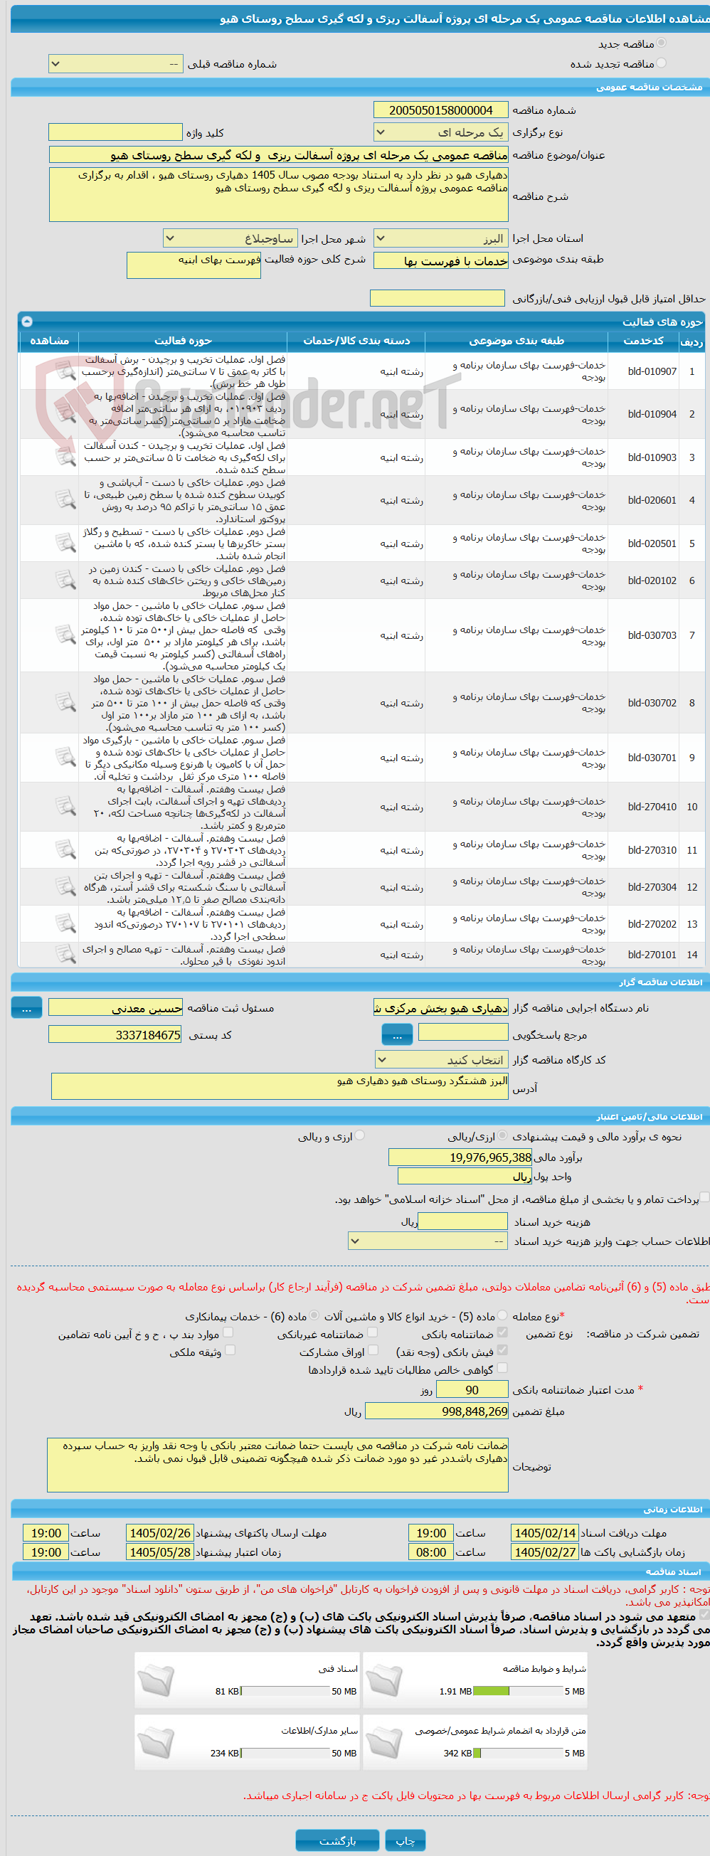Screen dimensions: 710x1856
Task: Open شهر محل اجرا dropdown
Action: pyautogui.click(x=230, y=238)
